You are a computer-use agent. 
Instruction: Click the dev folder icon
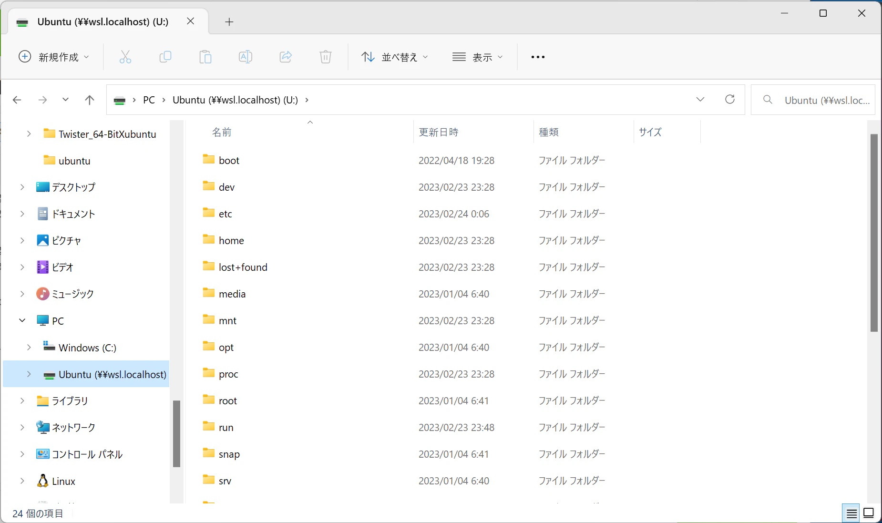208,186
